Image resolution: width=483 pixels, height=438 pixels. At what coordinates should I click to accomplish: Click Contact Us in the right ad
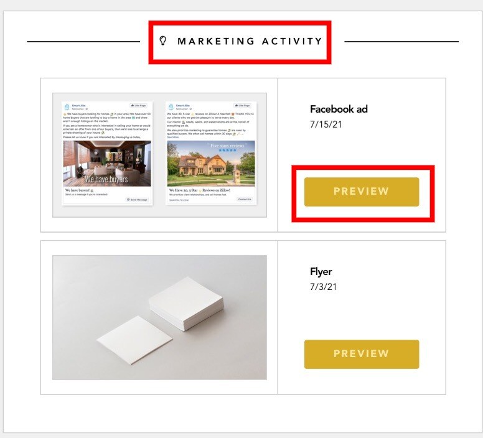[245, 200]
